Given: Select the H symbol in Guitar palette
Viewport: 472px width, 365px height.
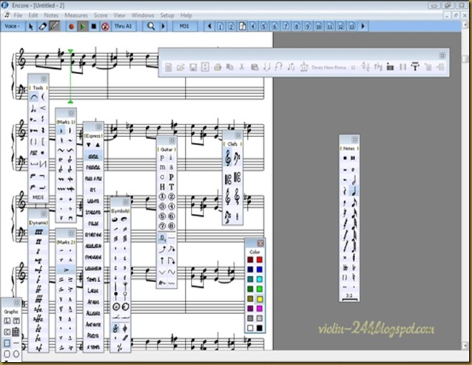Looking at the screenshot, I should pyautogui.click(x=162, y=187).
